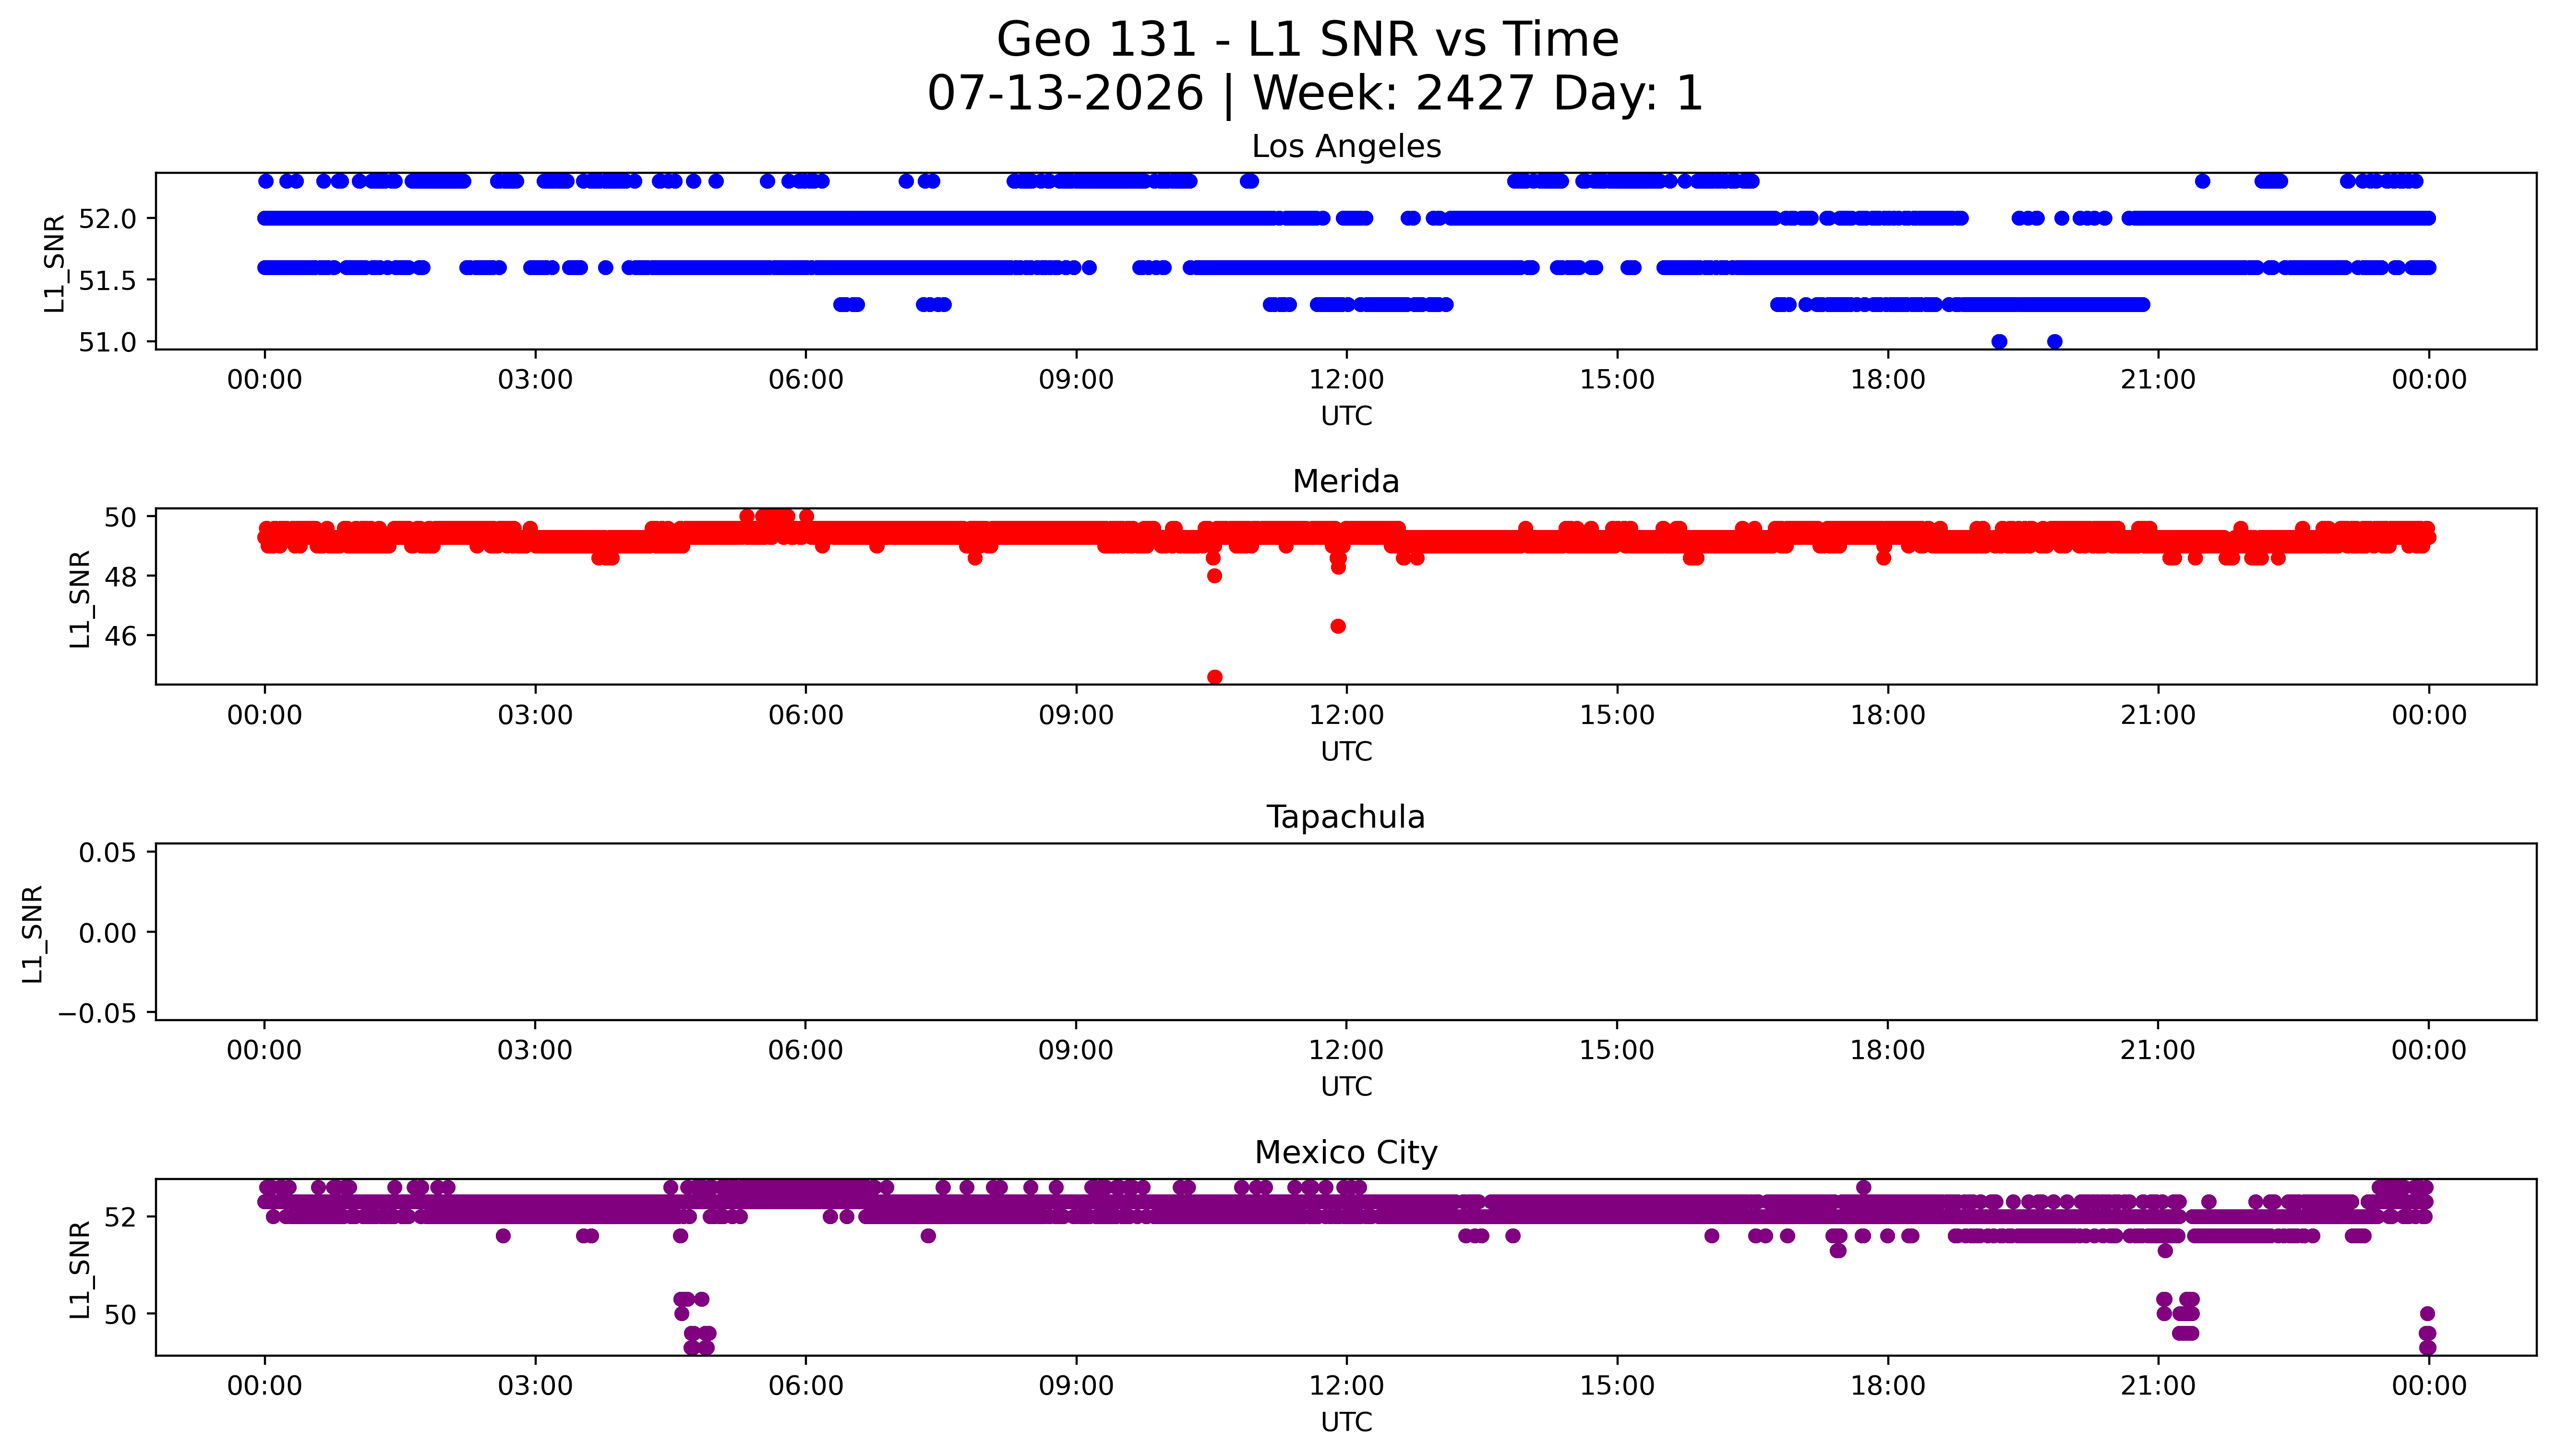Click the 21:00 tick label under Mexico City
The height and width of the screenshot is (1456, 2556).
point(2157,1386)
